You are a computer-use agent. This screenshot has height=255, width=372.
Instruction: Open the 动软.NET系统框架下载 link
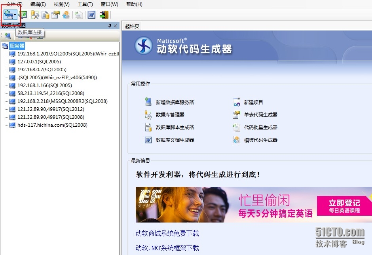tap(167, 248)
